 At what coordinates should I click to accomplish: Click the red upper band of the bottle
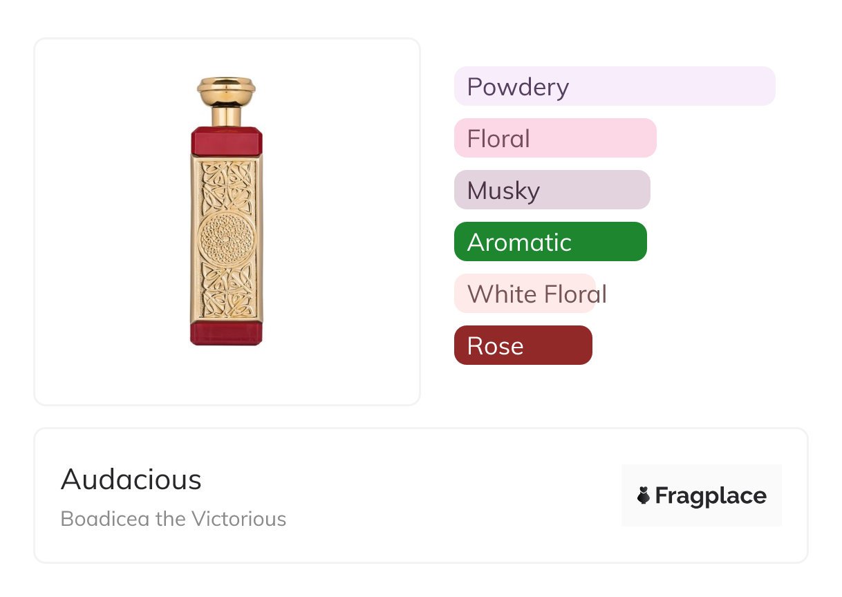tap(226, 140)
